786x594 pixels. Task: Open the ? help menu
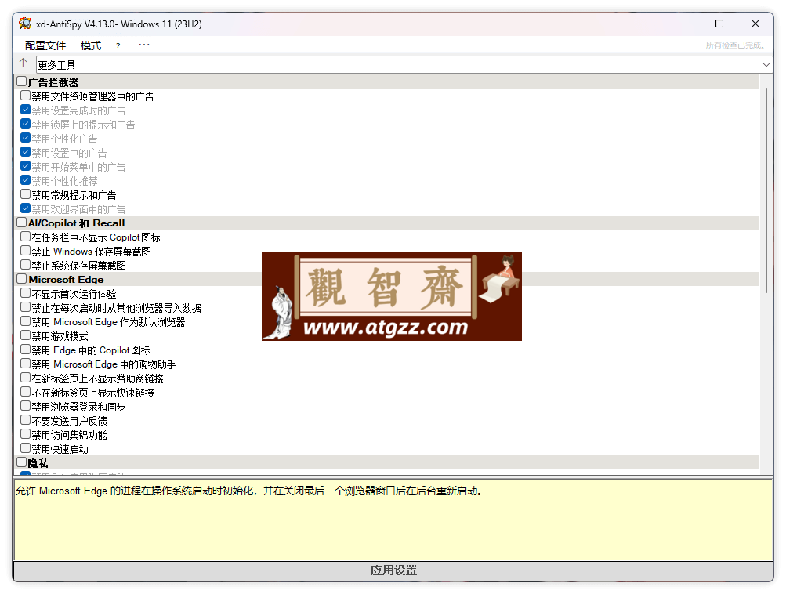(x=118, y=46)
